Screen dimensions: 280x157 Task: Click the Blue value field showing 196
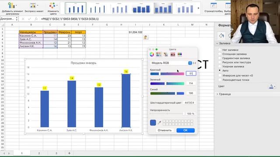(191, 93)
